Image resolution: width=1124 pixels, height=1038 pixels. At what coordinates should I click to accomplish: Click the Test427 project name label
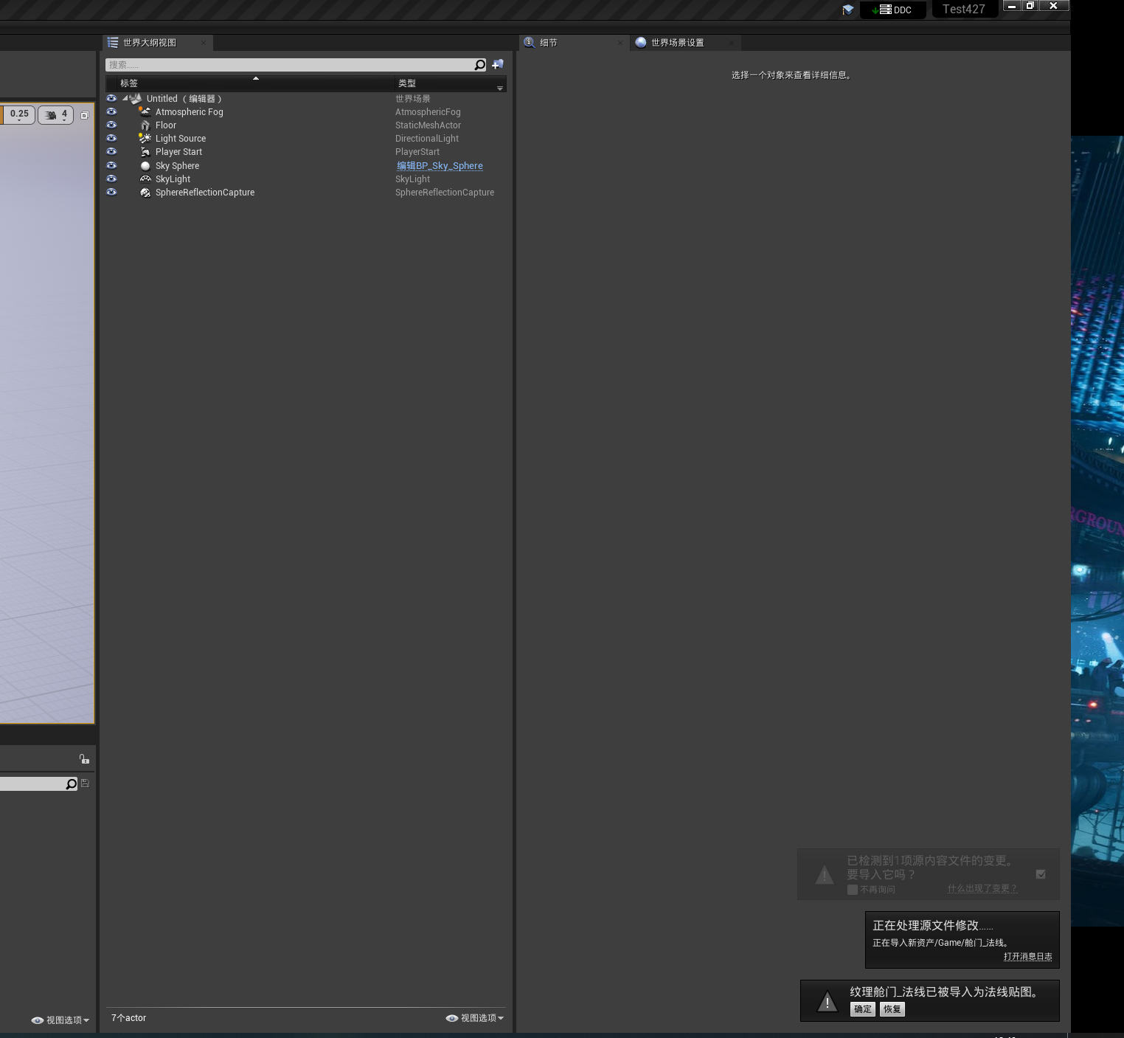coord(964,9)
